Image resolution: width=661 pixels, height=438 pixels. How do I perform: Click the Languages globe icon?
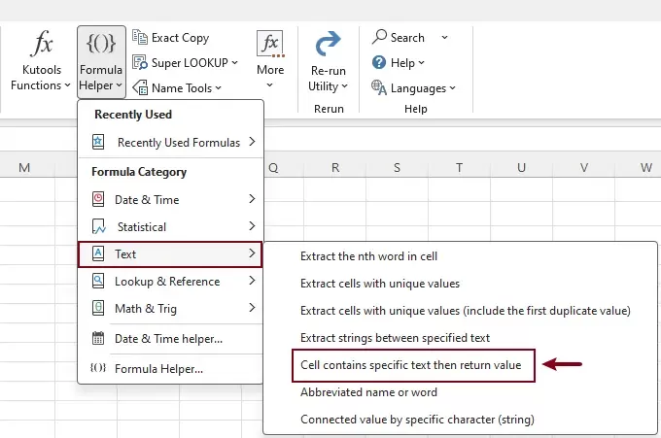click(378, 87)
